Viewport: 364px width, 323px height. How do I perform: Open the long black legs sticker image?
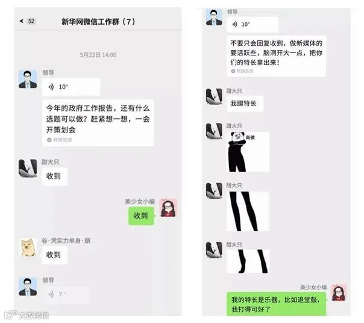(x=248, y=211)
